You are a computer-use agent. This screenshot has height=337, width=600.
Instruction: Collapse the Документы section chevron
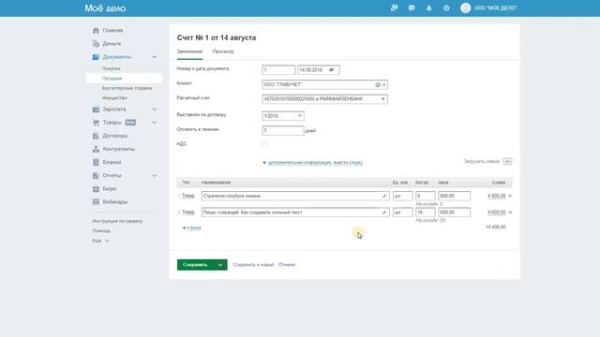coord(154,57)
